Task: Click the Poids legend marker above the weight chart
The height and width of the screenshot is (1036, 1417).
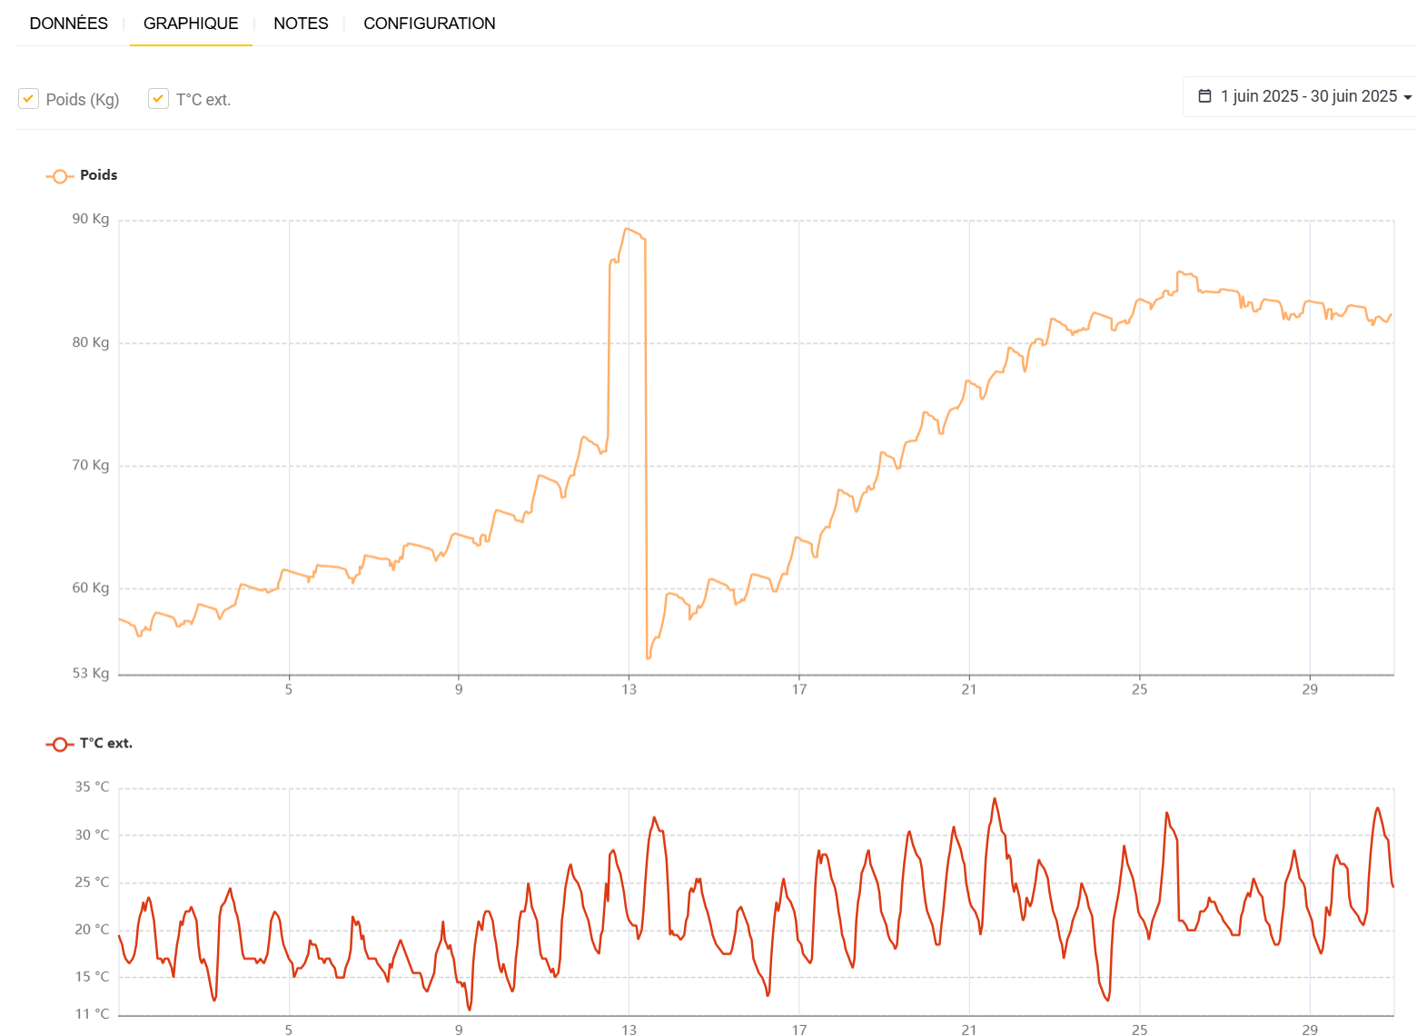Action: (60, 176)
